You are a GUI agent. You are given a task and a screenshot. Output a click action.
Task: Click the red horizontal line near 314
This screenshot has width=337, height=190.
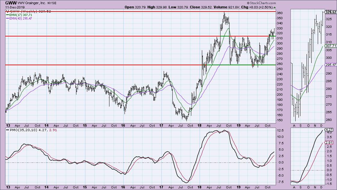click(x=140, y=36)
